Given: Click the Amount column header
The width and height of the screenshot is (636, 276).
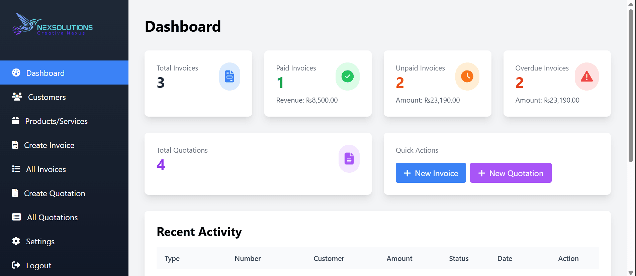Looking at the screenshot, I should pyautogui.click(x=399, y=258).
